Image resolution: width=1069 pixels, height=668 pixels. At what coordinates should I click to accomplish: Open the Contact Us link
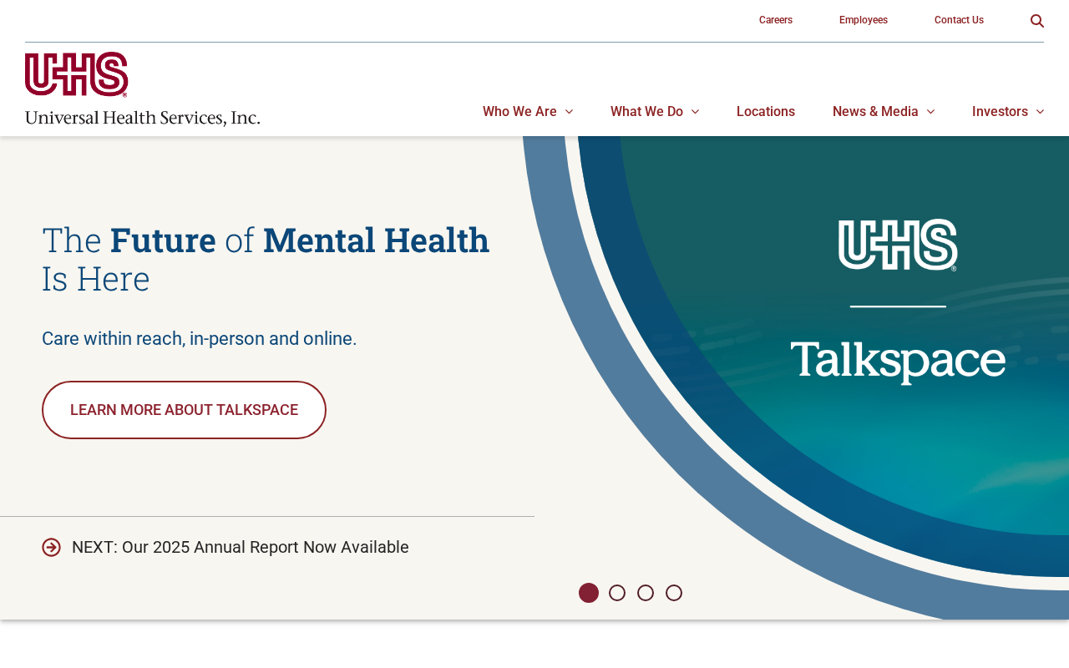pyautogui.click(x=959, y=20)
